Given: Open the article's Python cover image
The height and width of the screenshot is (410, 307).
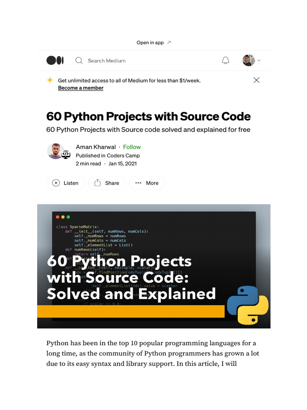Looking at the screenshot, I should (153, 266).
